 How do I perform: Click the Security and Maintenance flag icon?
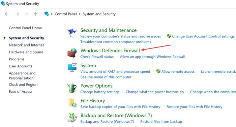click(72, 32)
